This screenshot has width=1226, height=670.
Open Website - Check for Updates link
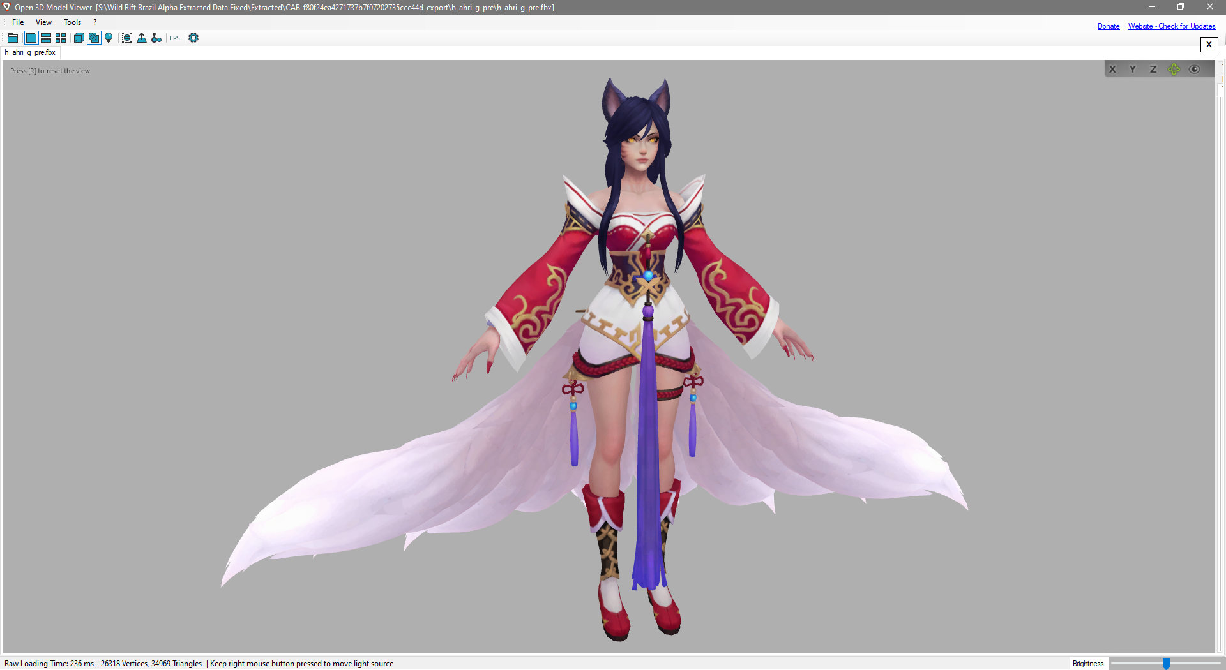[1172, 26]
